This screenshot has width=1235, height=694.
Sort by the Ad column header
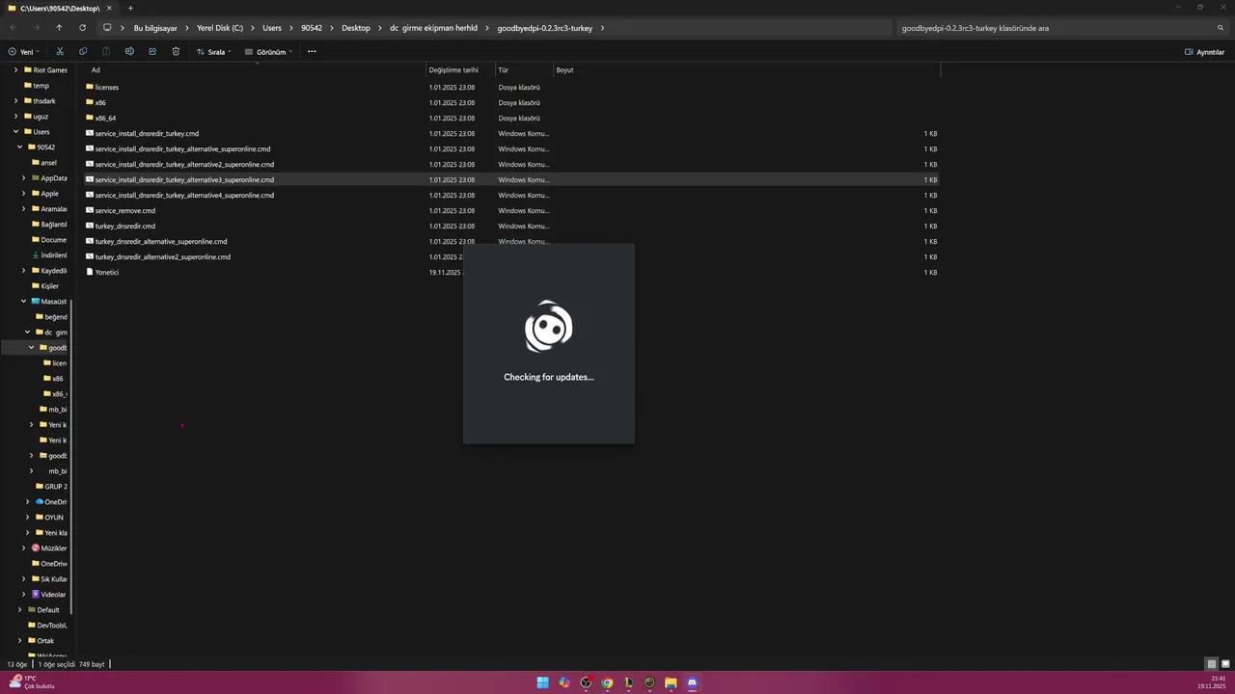click(x=96, y=70)
